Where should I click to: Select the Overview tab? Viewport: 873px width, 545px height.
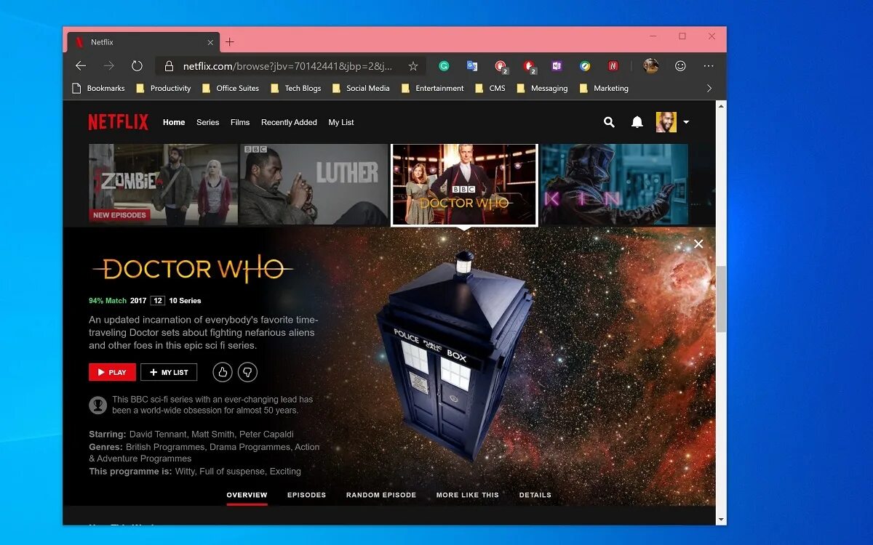click(x=247, y=496)
